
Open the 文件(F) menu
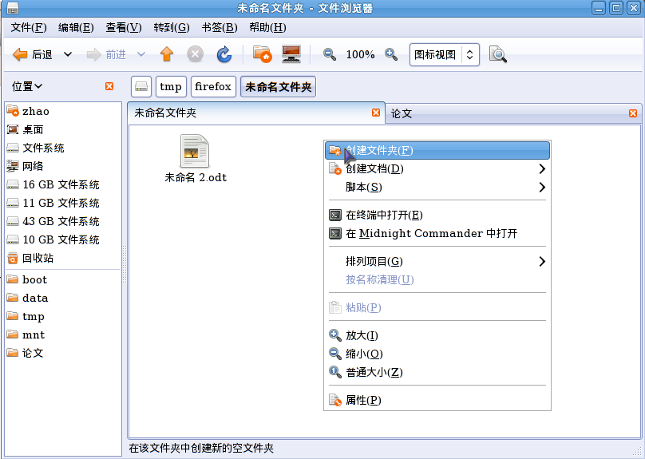(x=29, y=28)
